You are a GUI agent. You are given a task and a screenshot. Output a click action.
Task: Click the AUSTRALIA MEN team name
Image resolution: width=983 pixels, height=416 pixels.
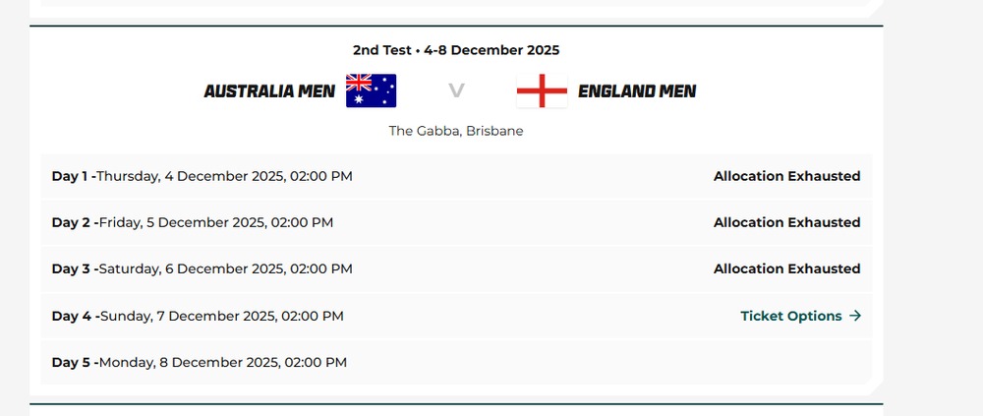click(269, 91)
